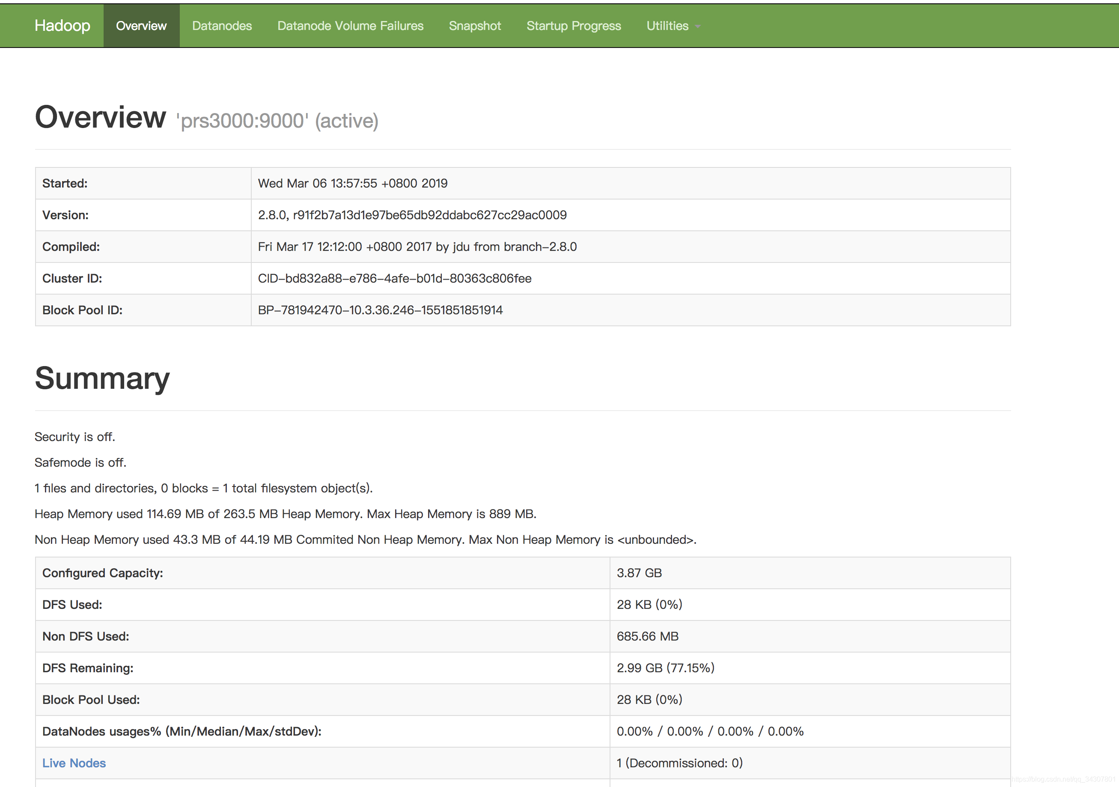The width and height of the screenshot is (1119, 787).
Task: Click the Compiled date value
Action: pos(417,247)
